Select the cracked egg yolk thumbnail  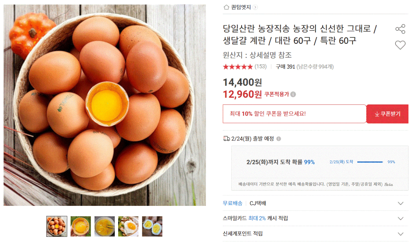click(x=80, y=226)
